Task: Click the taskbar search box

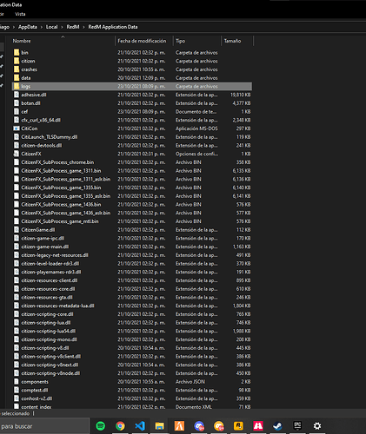Action: coord(44,426)
